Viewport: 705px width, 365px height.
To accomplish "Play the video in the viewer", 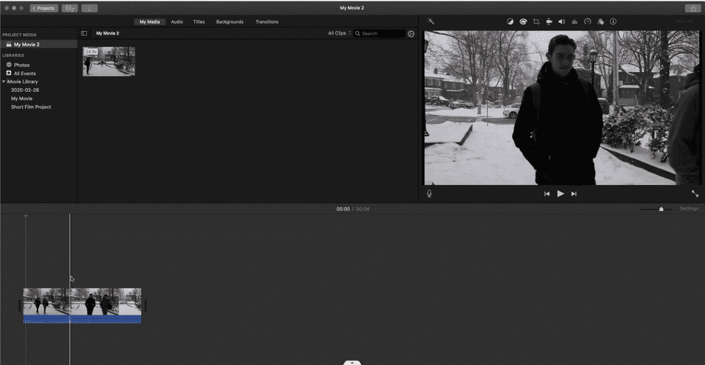I will [560, 194].
